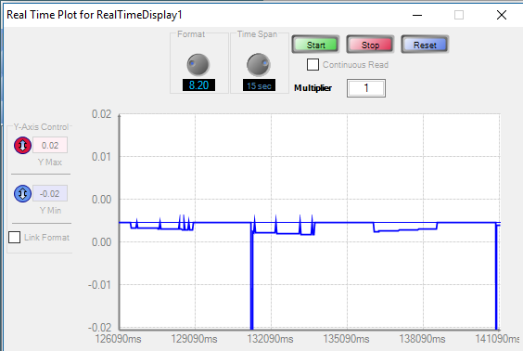Click the 15 sec time span readout
The height and width of the screenshot is (351, 523).
click(x=259, y=85)
